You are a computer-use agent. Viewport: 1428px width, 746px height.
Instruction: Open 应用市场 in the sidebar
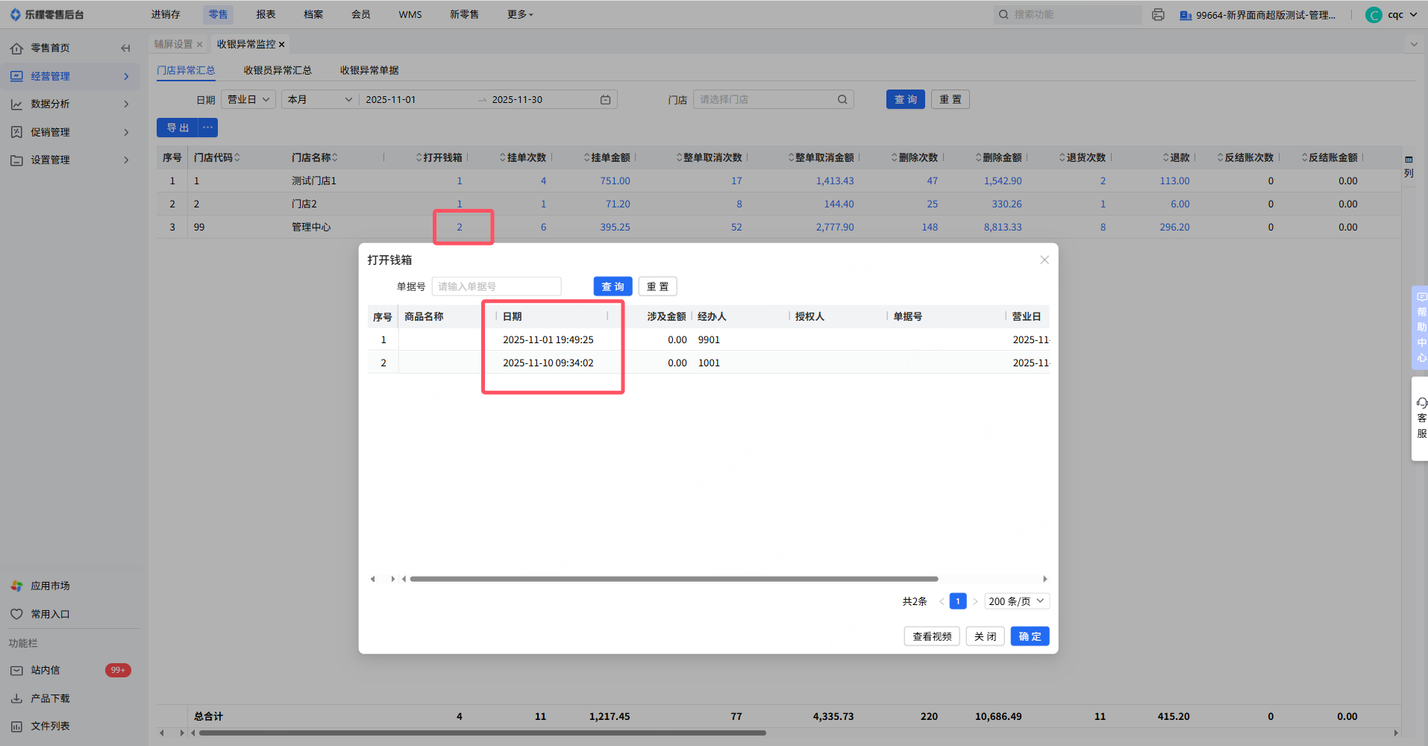click(x=50, y=586)
